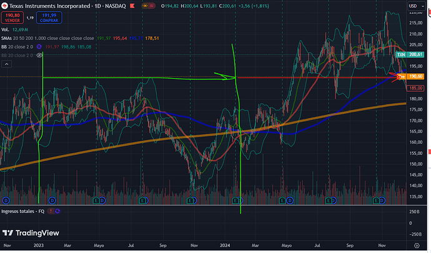Click the closing value C200,61 in header
Screen dimensions: 431x253
[227, 6]
